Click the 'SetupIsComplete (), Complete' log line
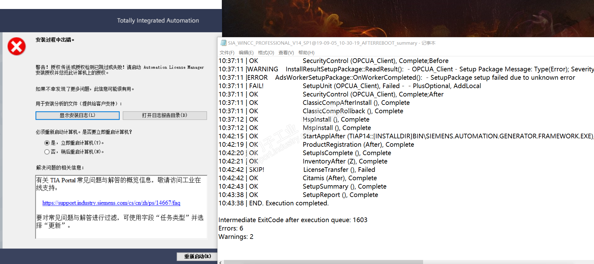Image resolution: width=594 pixels, height=264 pixels. (x=305, y=153)
